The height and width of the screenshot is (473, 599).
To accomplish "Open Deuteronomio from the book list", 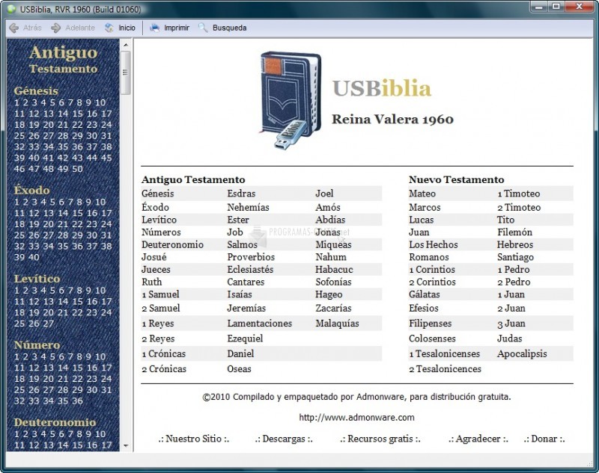I will pos(172,244).
